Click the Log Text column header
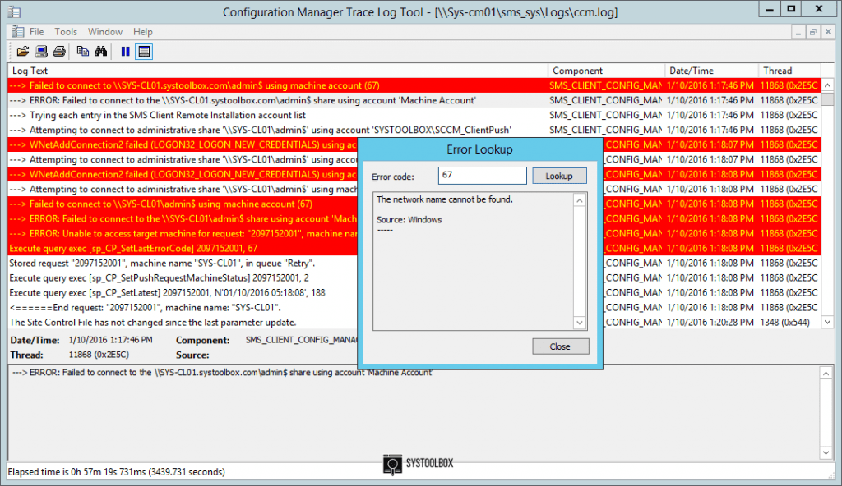 coord(271,70)
